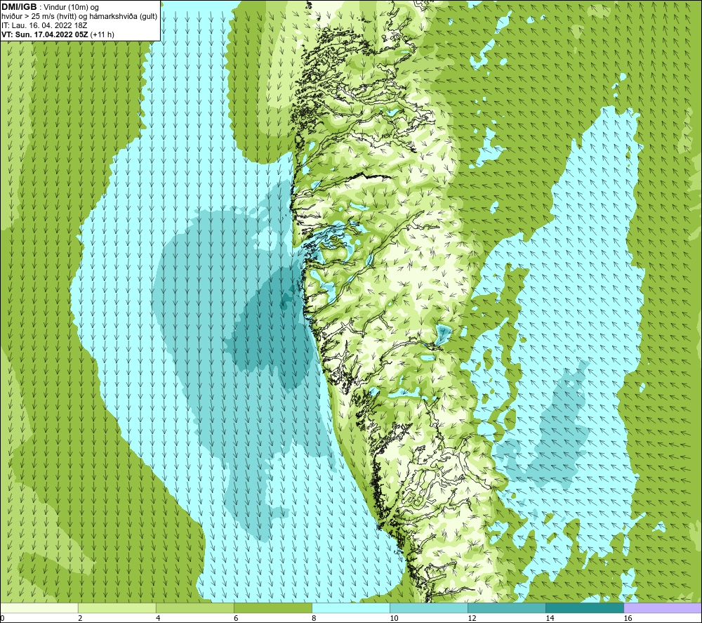
Task: Click the legend value '14'
Action: click(x=550, y=619)
